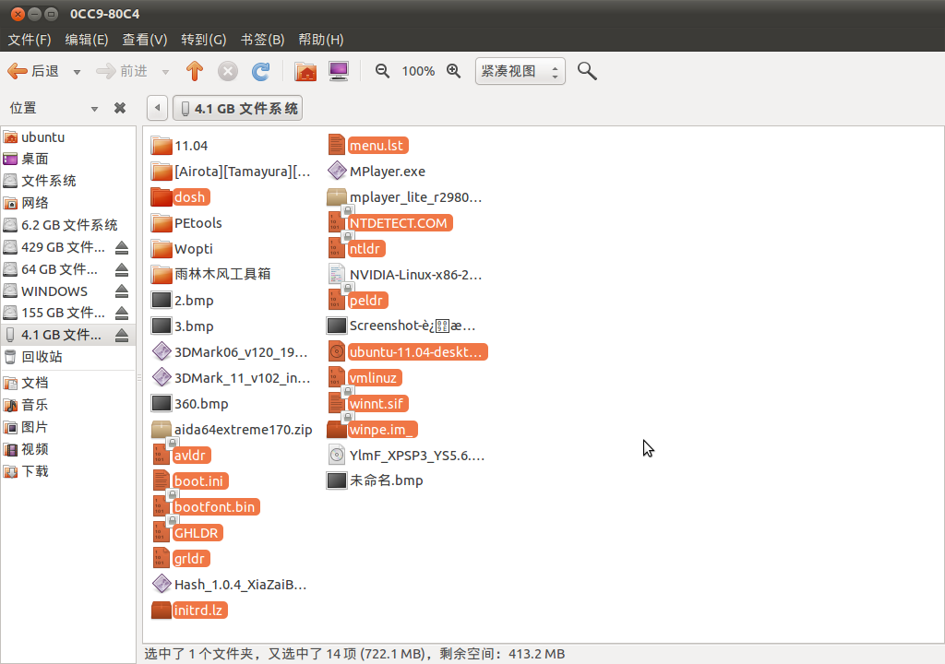Zoom out with the minus magnifier
945x664 pixels.
tap(382, 71)
